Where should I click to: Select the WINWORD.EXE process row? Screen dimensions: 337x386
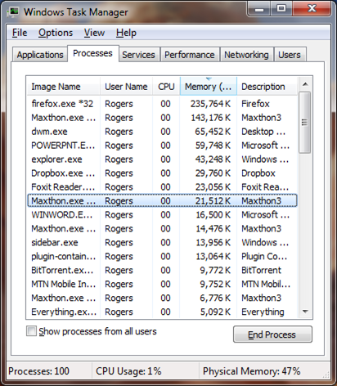tap(162, 214)
